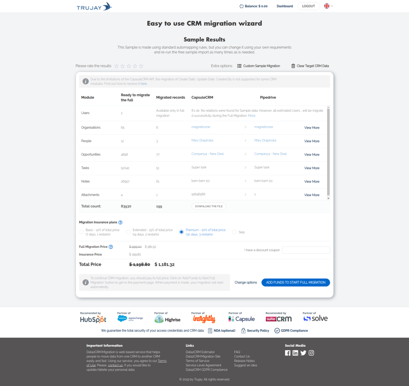Expand the Organisations row chevron
409x386 pixels.
(x=246, y=127)
